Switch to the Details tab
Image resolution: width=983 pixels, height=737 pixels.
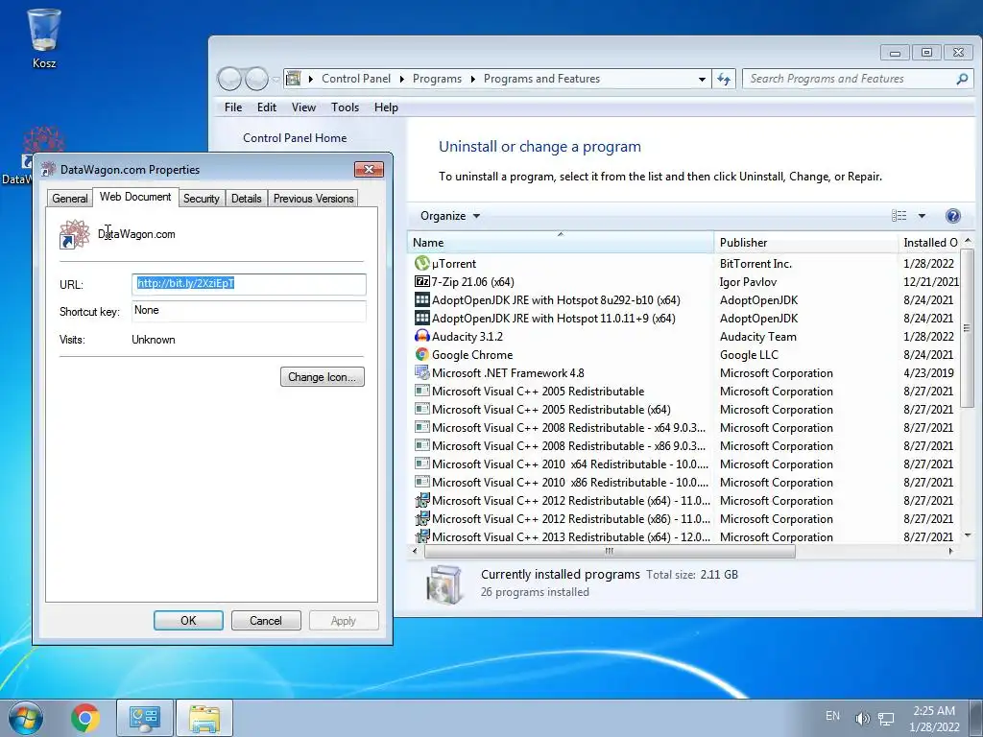click(x=247, y=199)
